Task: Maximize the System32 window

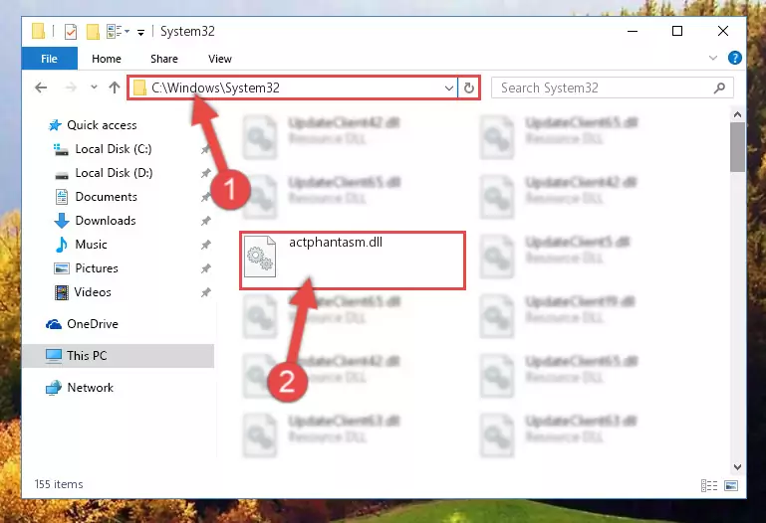Action: tap(677, 31)
